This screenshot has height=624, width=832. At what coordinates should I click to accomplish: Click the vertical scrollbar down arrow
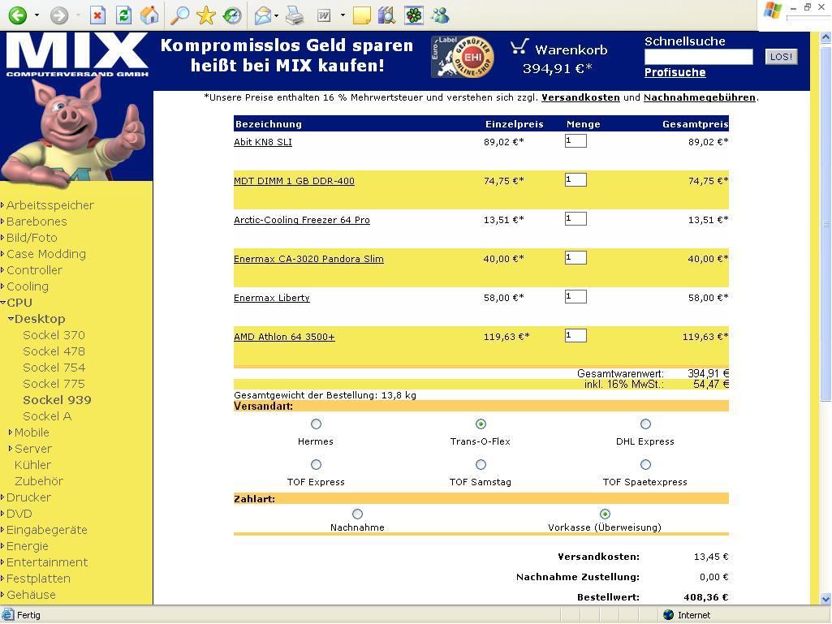826,599
